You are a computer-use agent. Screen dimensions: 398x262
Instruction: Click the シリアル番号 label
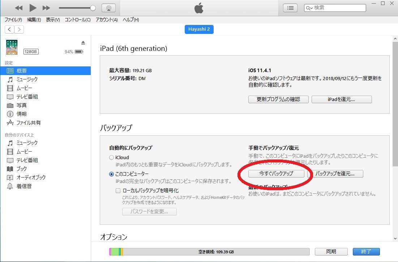[123, 79]
